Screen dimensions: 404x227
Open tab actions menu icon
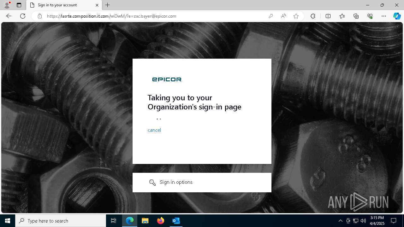click(x=19, y=5)
